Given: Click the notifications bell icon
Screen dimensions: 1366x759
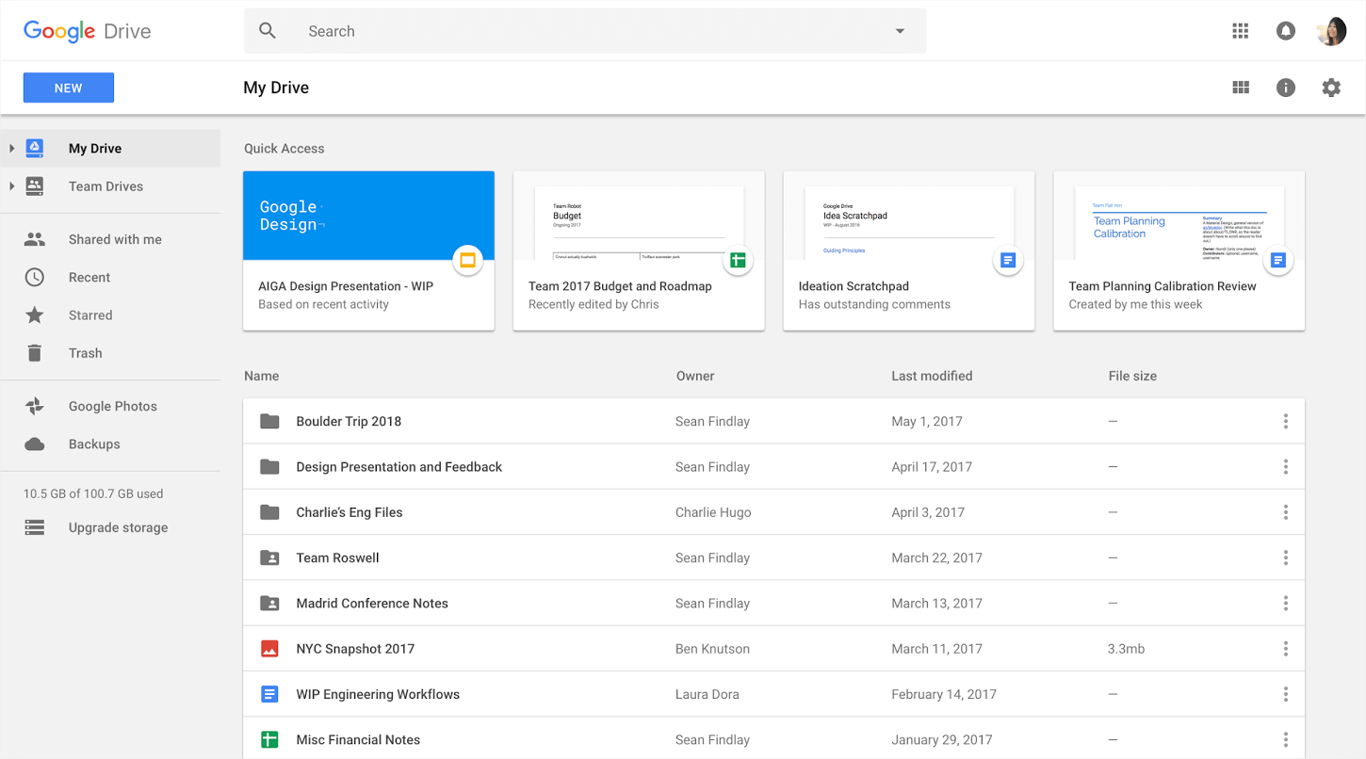Looking at the screenshot, I should tap(1286, 30).
